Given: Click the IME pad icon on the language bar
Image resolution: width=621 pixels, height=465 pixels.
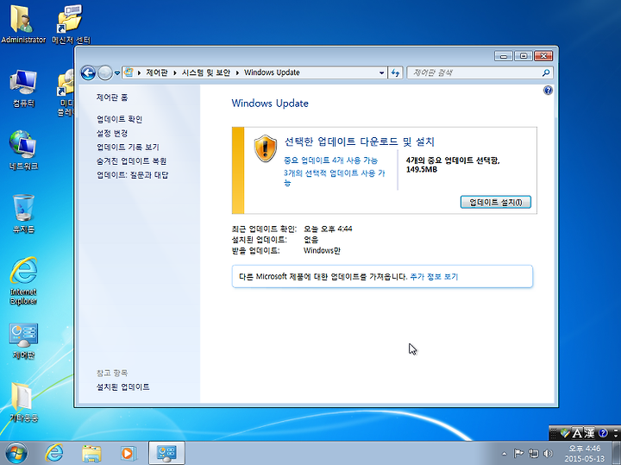Looking at the screenshot, I should coord(565,433).
